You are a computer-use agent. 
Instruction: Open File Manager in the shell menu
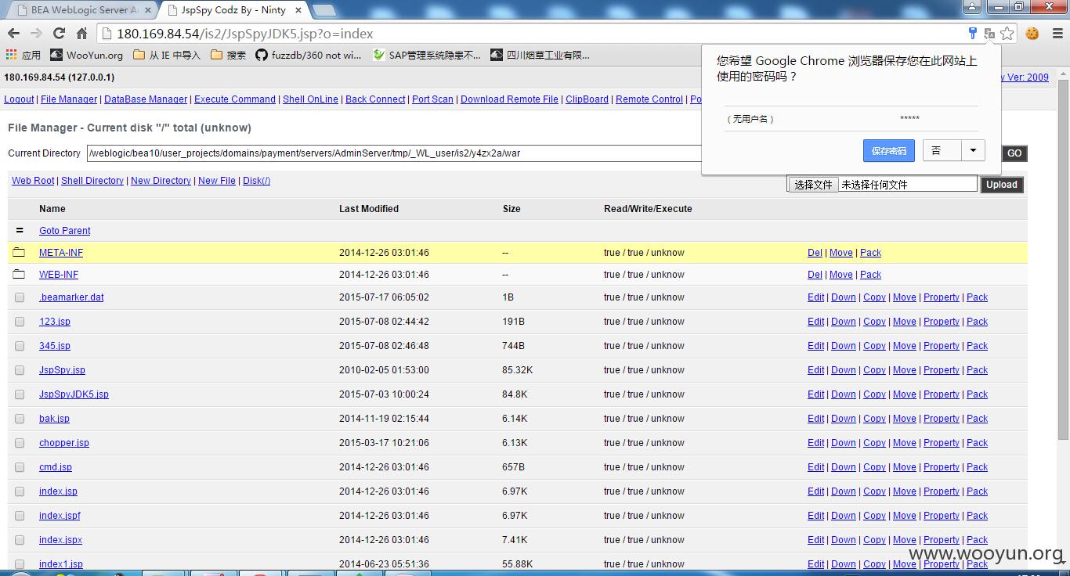click(x=69, y=99)
